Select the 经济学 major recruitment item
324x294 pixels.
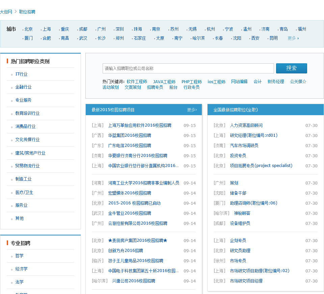(21, 269)
